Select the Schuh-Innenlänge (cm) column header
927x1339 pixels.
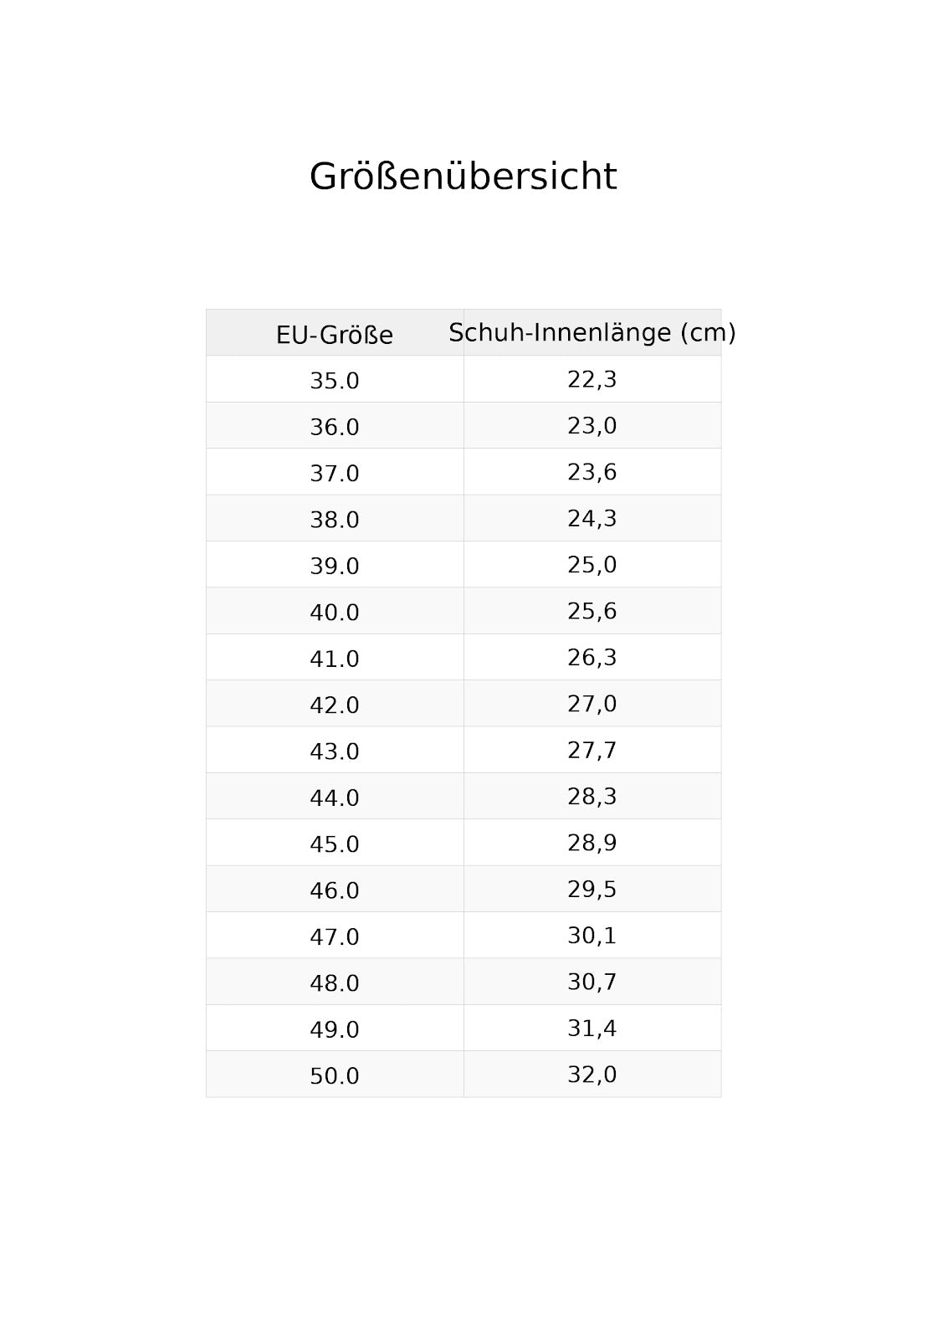pyautogui.click(x=592, y=333)
